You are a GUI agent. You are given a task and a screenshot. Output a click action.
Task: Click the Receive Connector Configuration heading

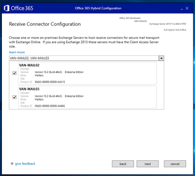[45, 24]
